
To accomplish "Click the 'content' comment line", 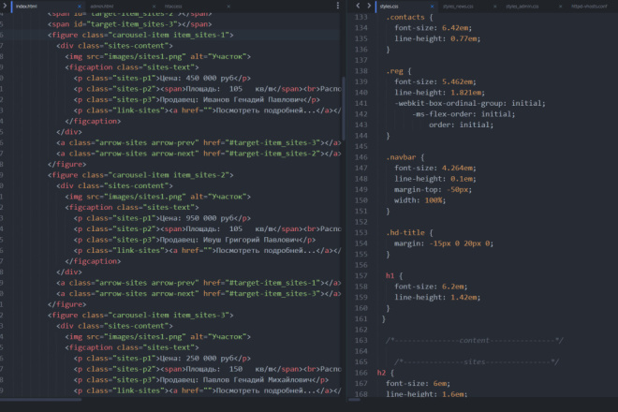I will tap(475, 341).
